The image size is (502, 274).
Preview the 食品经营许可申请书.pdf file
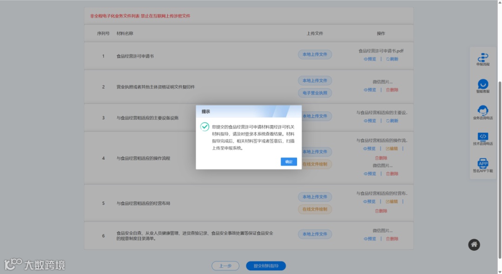(370, 59)
